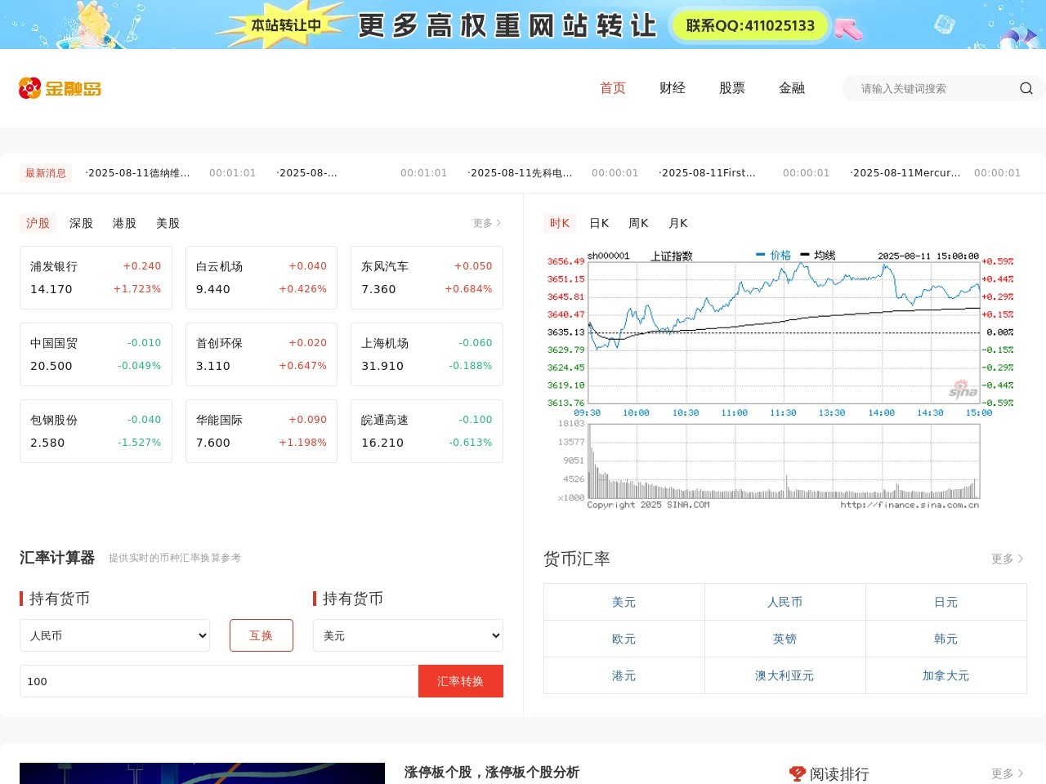Screen dimensions: 1046x784
Task: Click the 金融岛 site logo
Action: click(x=59, y=88)
